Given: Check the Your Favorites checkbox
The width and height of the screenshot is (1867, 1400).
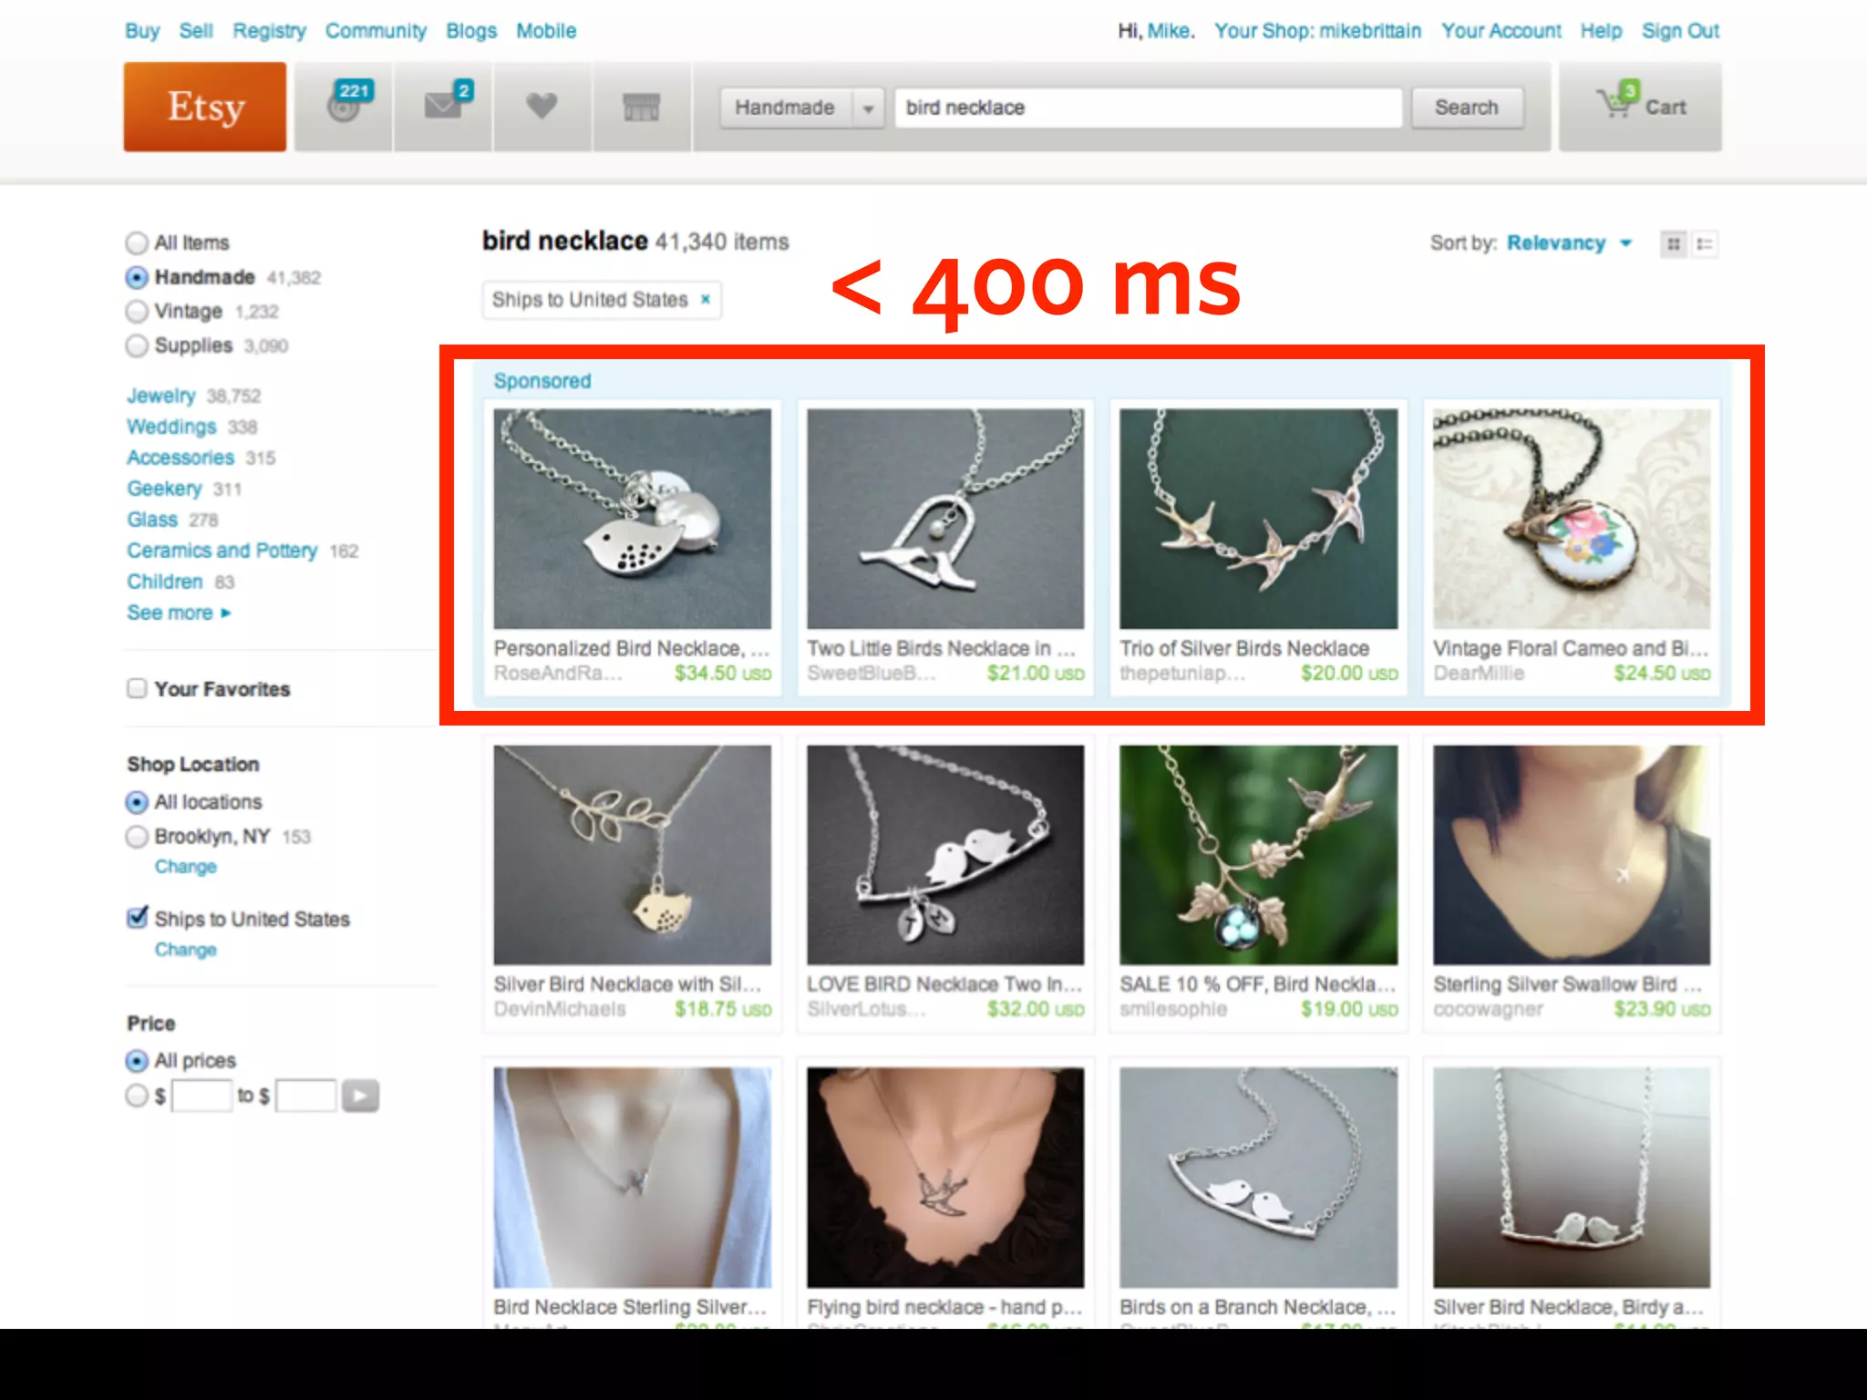Looking at the screenshot, I should [137, 688].
